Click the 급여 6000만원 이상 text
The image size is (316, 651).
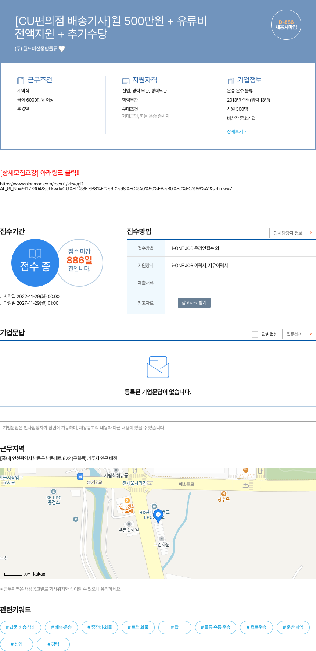35,100
